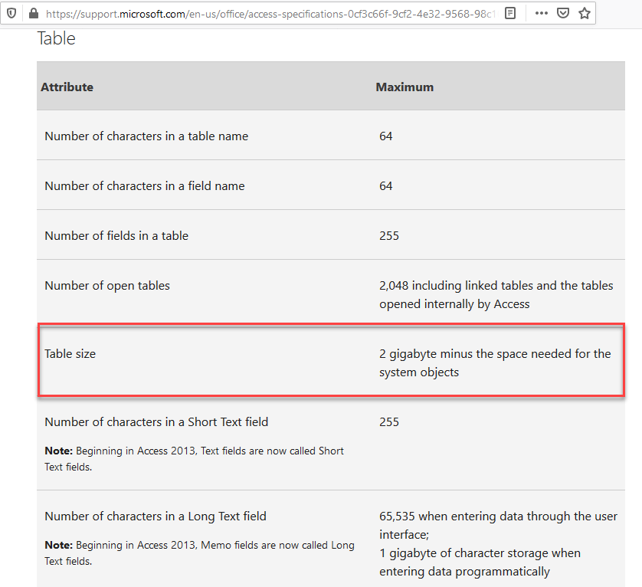Click "Number of characters in a Short Text field"
Viewport: 642px width, 587px height.
[x=156, y=421]
